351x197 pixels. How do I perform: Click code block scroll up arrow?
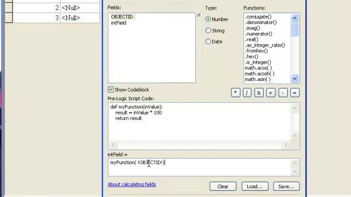coord(295,108)
